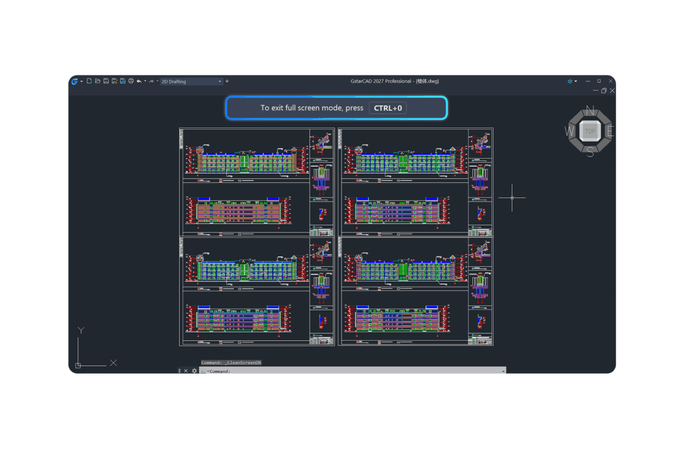The width and height of the screenshot is (684, 449).
Task: Close the drawing document
Action: tap(612, 91)
